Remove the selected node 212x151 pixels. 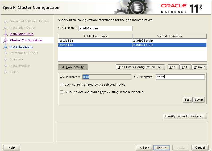(199, 67)
